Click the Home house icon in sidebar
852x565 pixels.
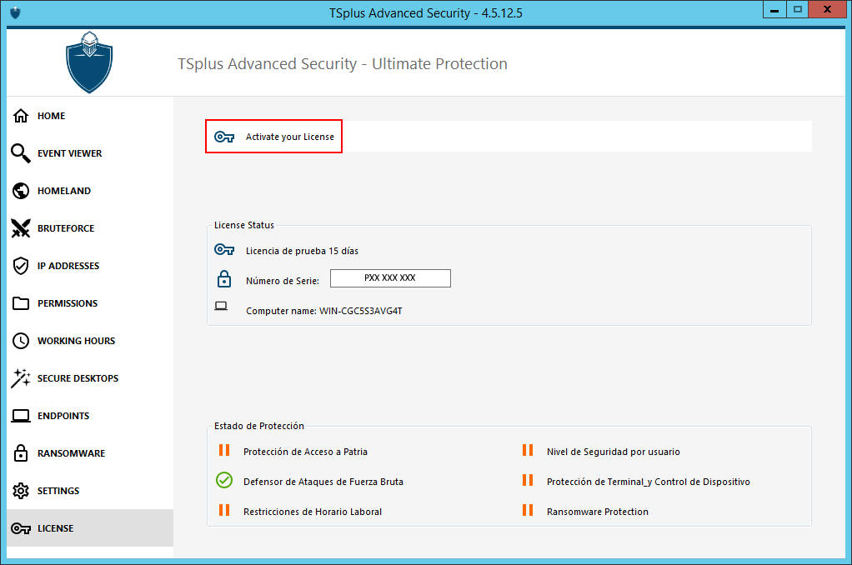(x=21, y=116)
